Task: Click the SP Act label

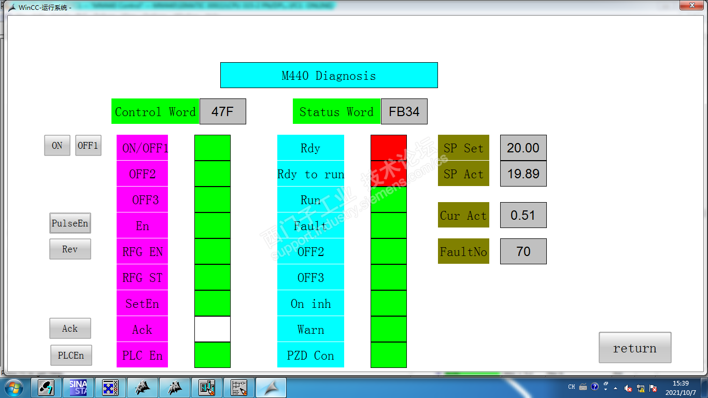Action: coord(463,174)
